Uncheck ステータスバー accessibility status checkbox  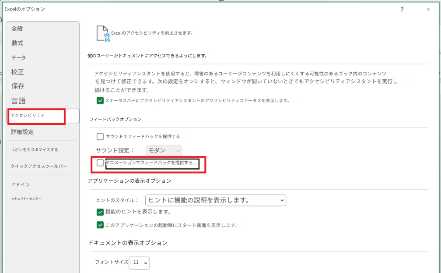[100, 101]
